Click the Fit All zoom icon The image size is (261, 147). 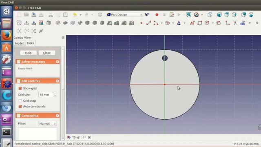click(x=189, y=15)
